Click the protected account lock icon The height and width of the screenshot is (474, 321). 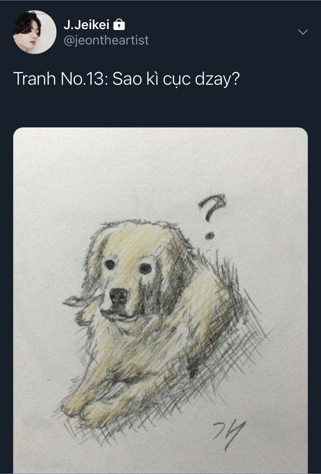pos(119,24)
